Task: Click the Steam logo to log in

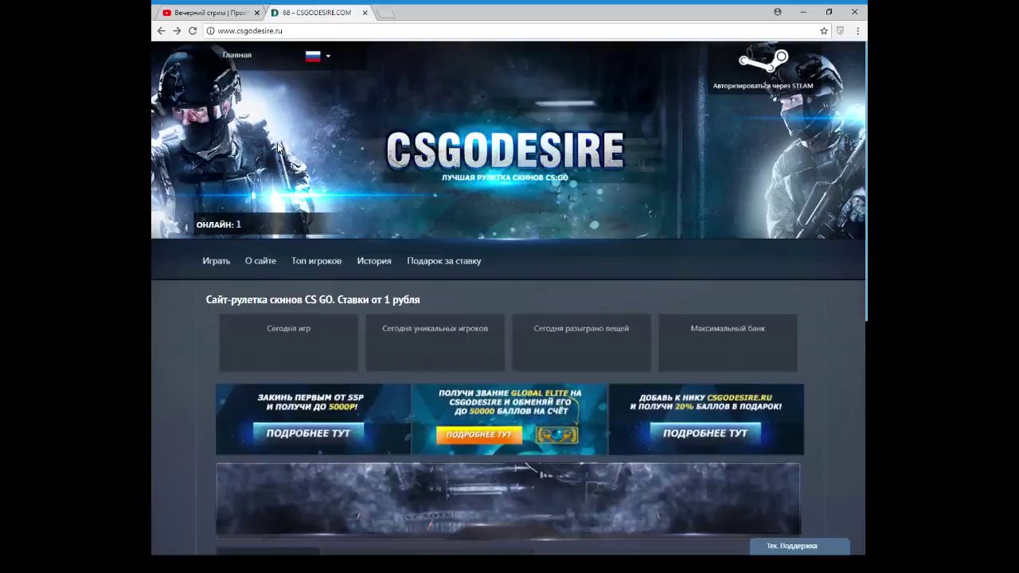Action: [763, 61]
